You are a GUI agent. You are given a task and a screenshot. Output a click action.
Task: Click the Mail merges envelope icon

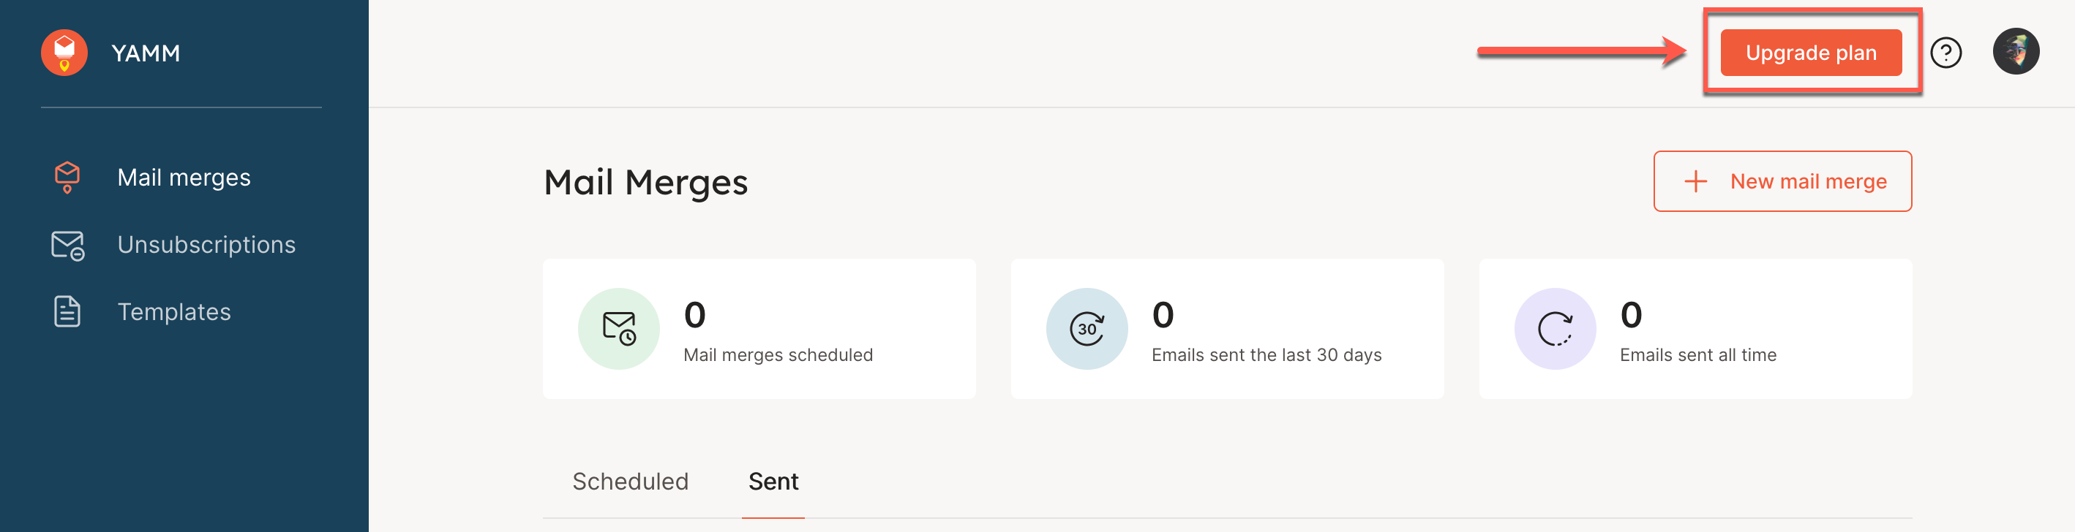pyautogui.click(x=67, y=177)
